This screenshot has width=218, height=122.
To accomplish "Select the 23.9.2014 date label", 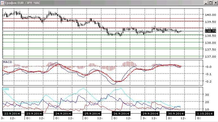I will tap(34, 114).
